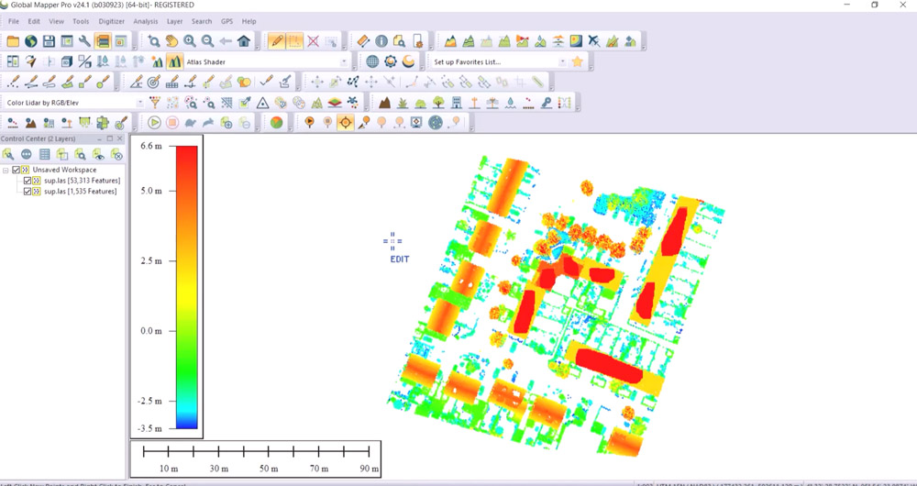Select the Zoom tool with plus cursor
Screen dimensions: 917x486
click(154, 41)
